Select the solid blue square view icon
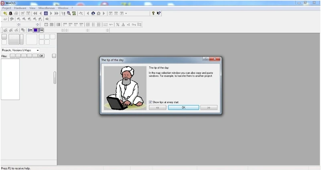Image resolution: width=321 pixels, height=170 pixels. pyautogui.click(x=35, y=30)
